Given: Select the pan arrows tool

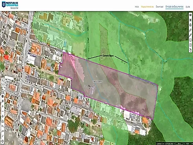Looking at the screenshot, I should 3,116.
